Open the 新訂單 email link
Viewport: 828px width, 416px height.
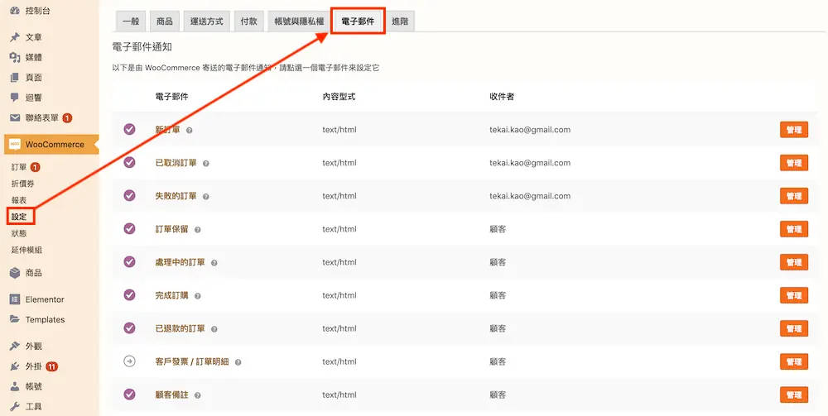[167, 130]
